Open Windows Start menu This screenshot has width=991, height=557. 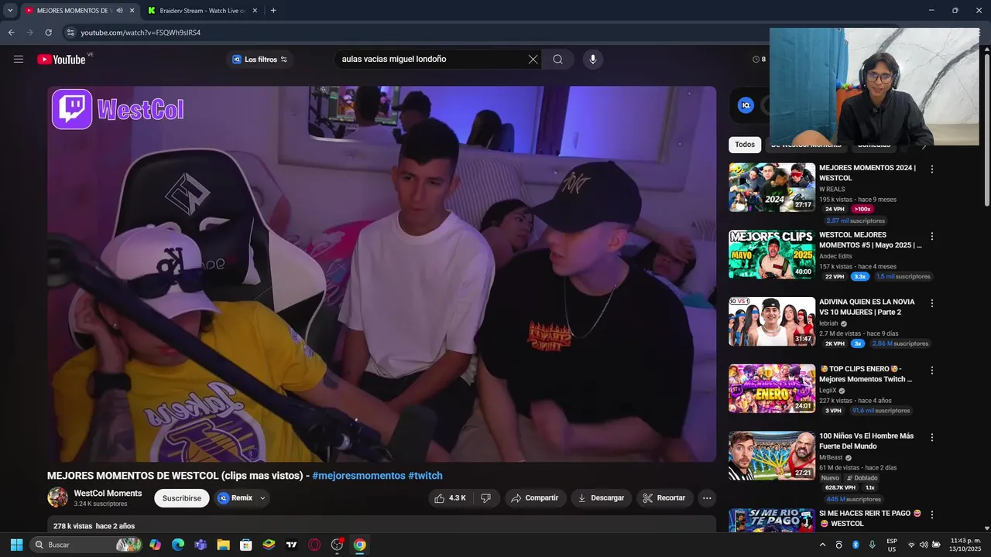(16, 545)
